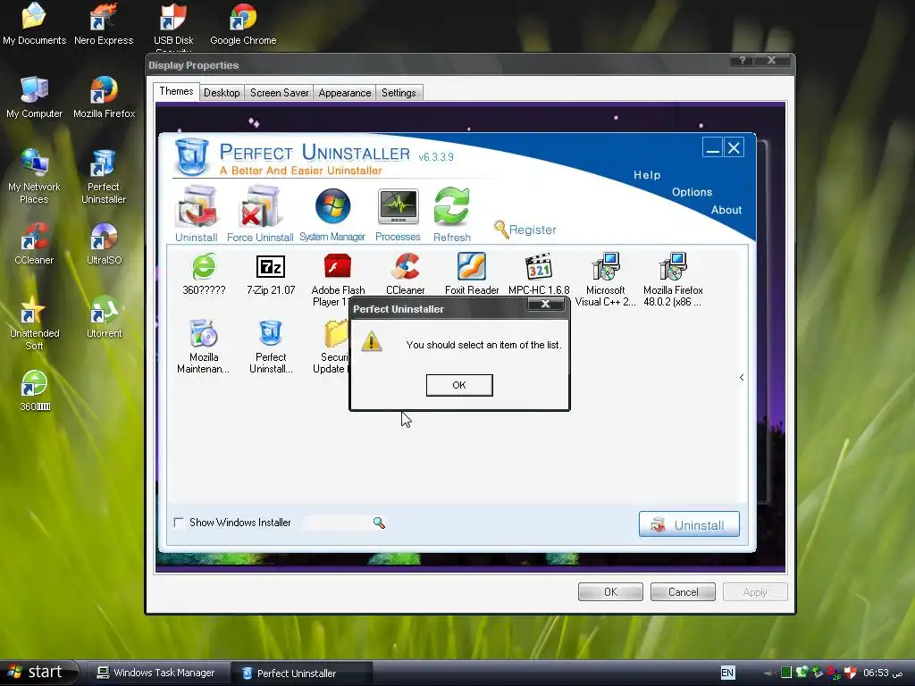
Task: Expand the side panel arrow
Action: pos(742,378)
